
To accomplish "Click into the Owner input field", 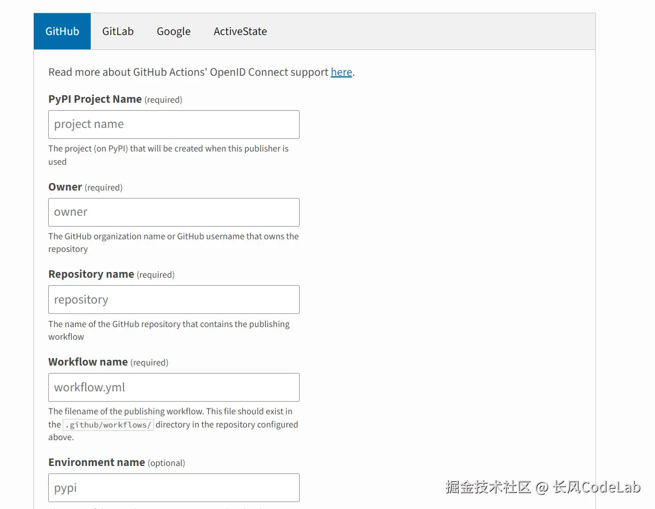I will click(x=174, y=212).
